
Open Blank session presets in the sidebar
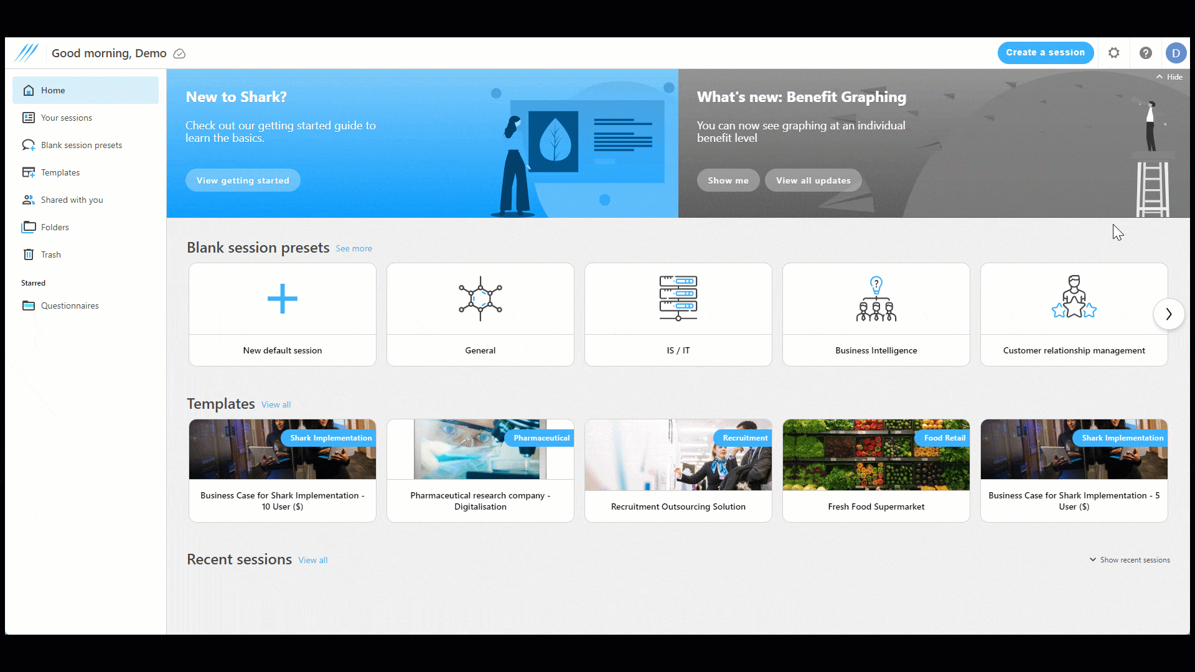86,145
